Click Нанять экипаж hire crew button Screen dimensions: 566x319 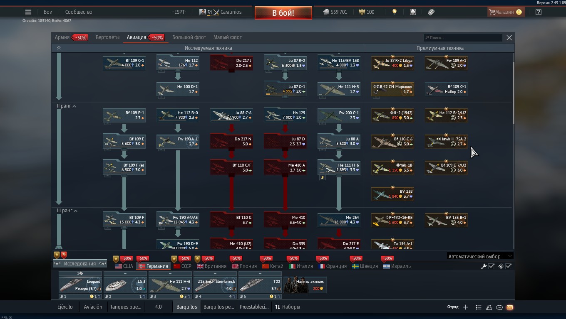(305, 285)
